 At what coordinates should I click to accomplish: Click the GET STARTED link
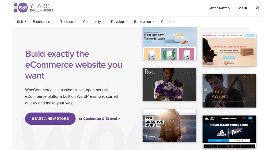[220, 8]
